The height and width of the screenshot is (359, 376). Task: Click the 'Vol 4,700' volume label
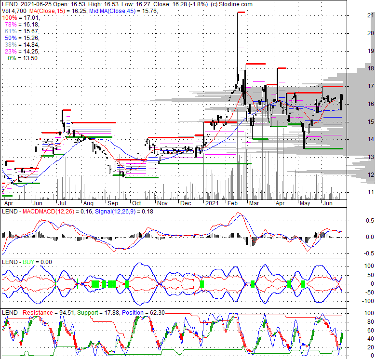(x=14, y=11)
